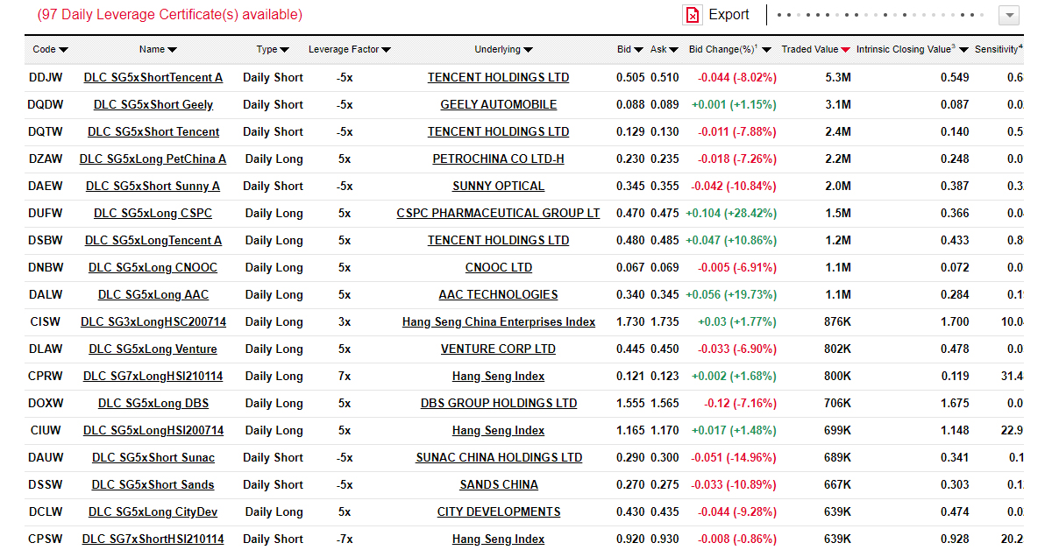Image resolution: width=1052 pixels, height=550 pixels.
Task: Open DLC SG5xLong DBS link
Action: [x=153, y=404]
